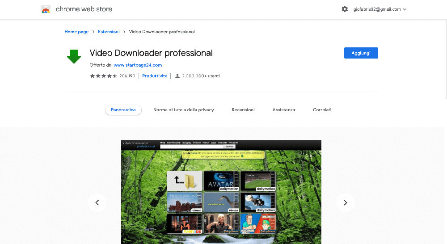The height and width of the screenshot is (244, 447).
Task: Click the 206.190 ratings count
Action: click(127, 76)
